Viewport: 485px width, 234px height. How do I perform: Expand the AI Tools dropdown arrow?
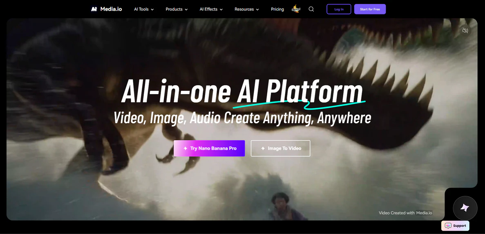[x=152, y=9]
